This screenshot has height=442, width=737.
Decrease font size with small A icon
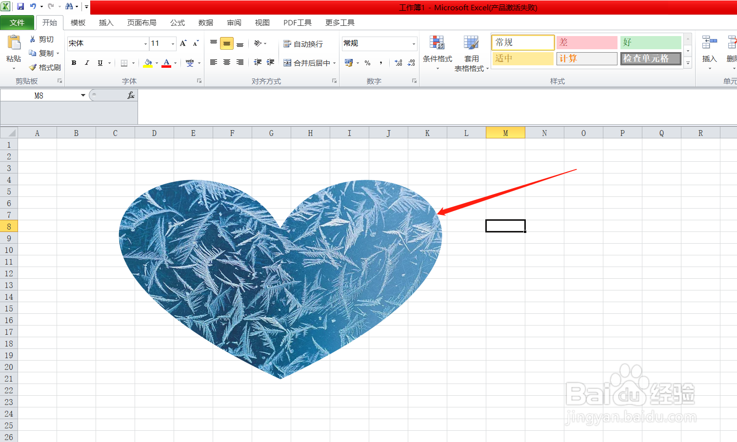click(196, 43)
